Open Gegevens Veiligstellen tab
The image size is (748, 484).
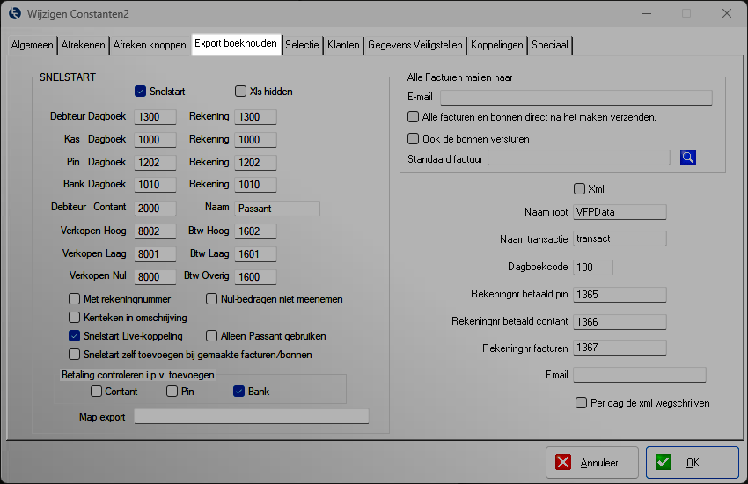[415, 45]
